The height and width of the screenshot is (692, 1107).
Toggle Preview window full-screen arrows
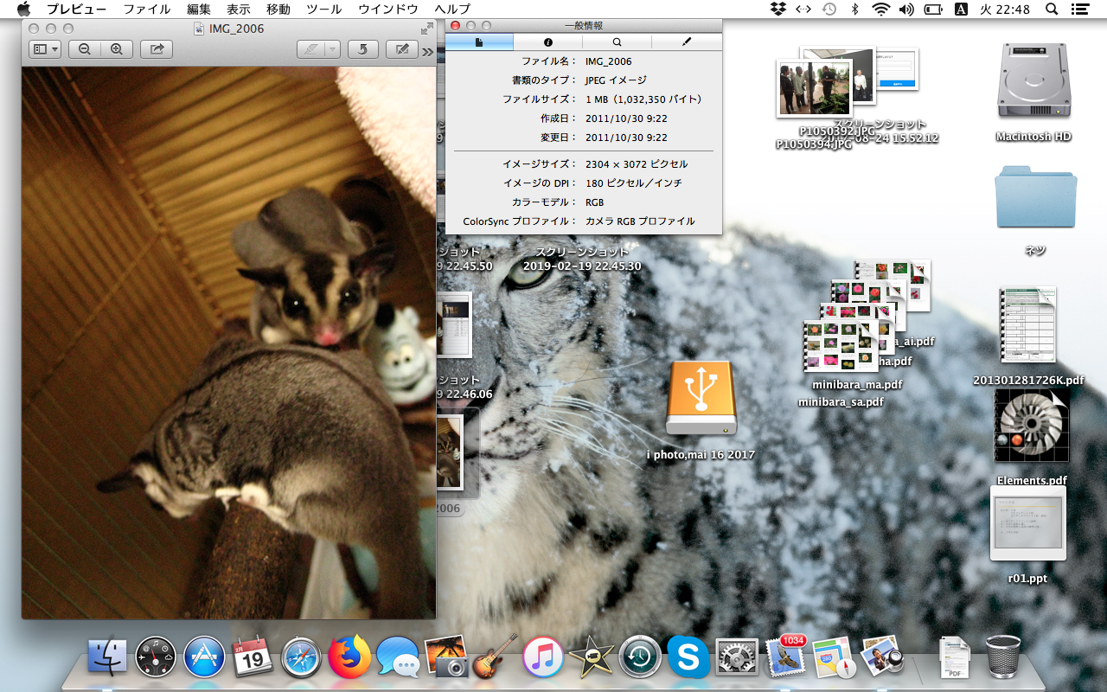click(426, 29)
